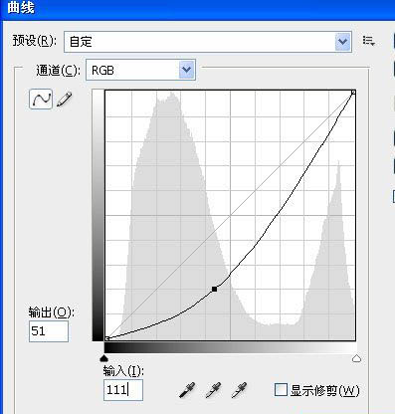Enable the 显示修剪 show clipping checkbox

click(281, 389)
